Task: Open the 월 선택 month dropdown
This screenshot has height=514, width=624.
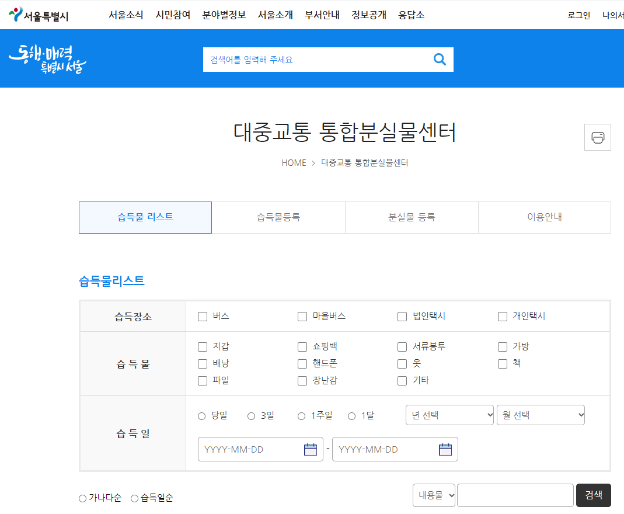Action: 541,415
